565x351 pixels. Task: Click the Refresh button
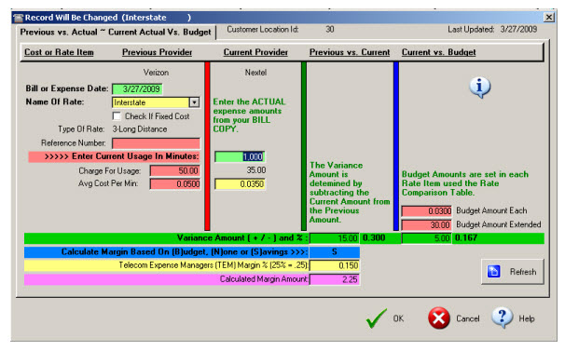click(513, 272)
